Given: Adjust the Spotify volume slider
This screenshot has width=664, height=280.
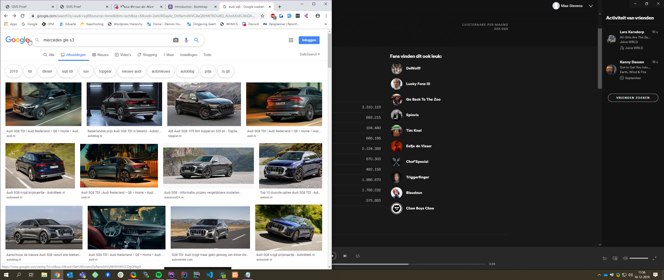Looking at the screenshot, I should click(x=639, y=258).
